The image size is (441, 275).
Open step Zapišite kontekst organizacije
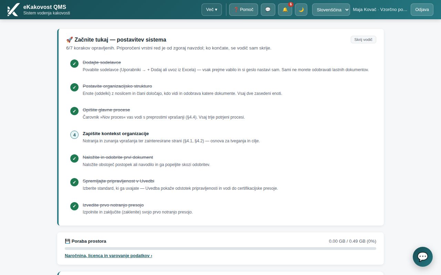(x=116, y=133)
